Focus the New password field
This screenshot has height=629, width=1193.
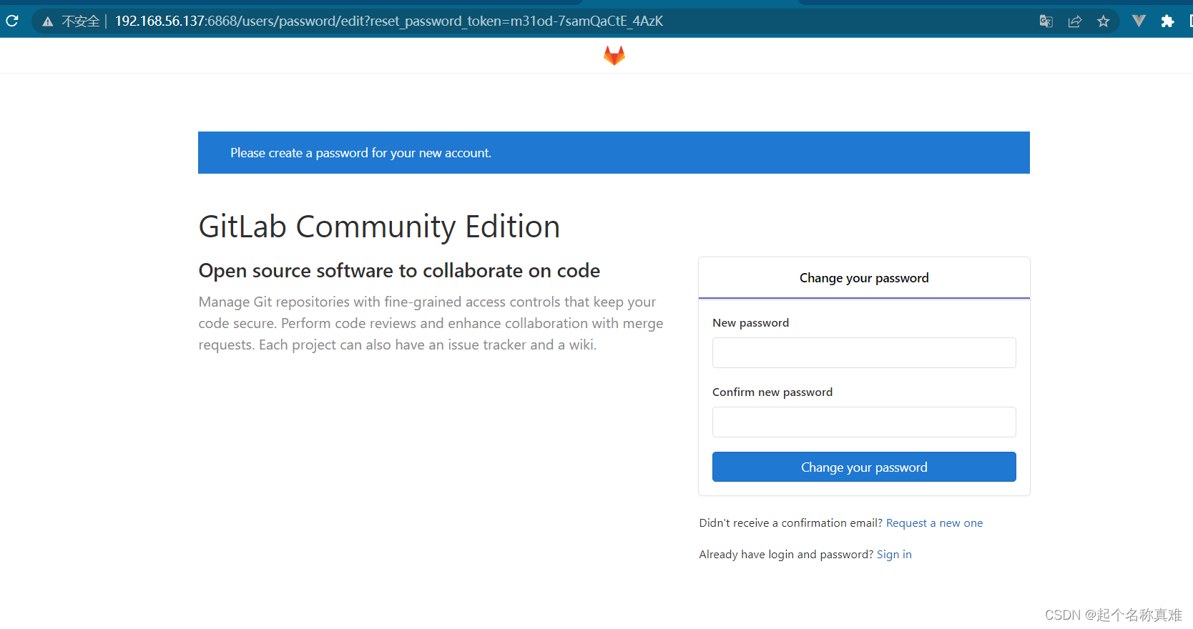(864, 352)
